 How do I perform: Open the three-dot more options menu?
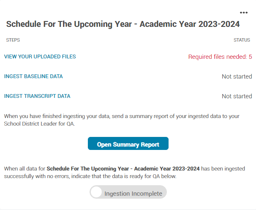pyautogui.click(x=244, y=12)
